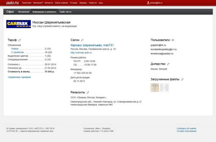Click Условия пользования link

tap(187, 131)
